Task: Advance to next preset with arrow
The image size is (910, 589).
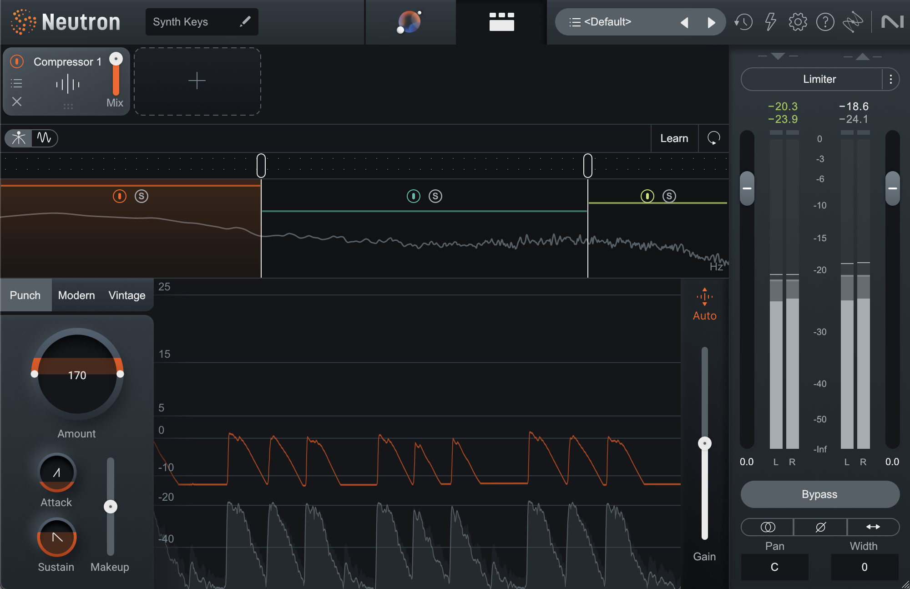Action: point(712,21)
